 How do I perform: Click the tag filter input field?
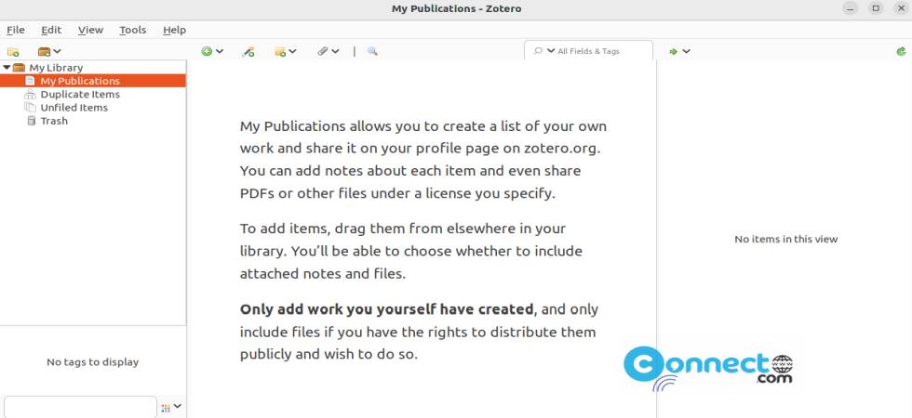(x=80, y=407)
